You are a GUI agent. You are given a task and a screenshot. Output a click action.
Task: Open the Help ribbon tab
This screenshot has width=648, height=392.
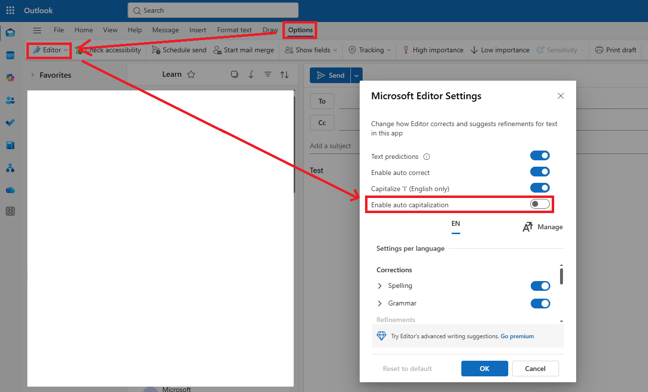(x=135, y=30)
